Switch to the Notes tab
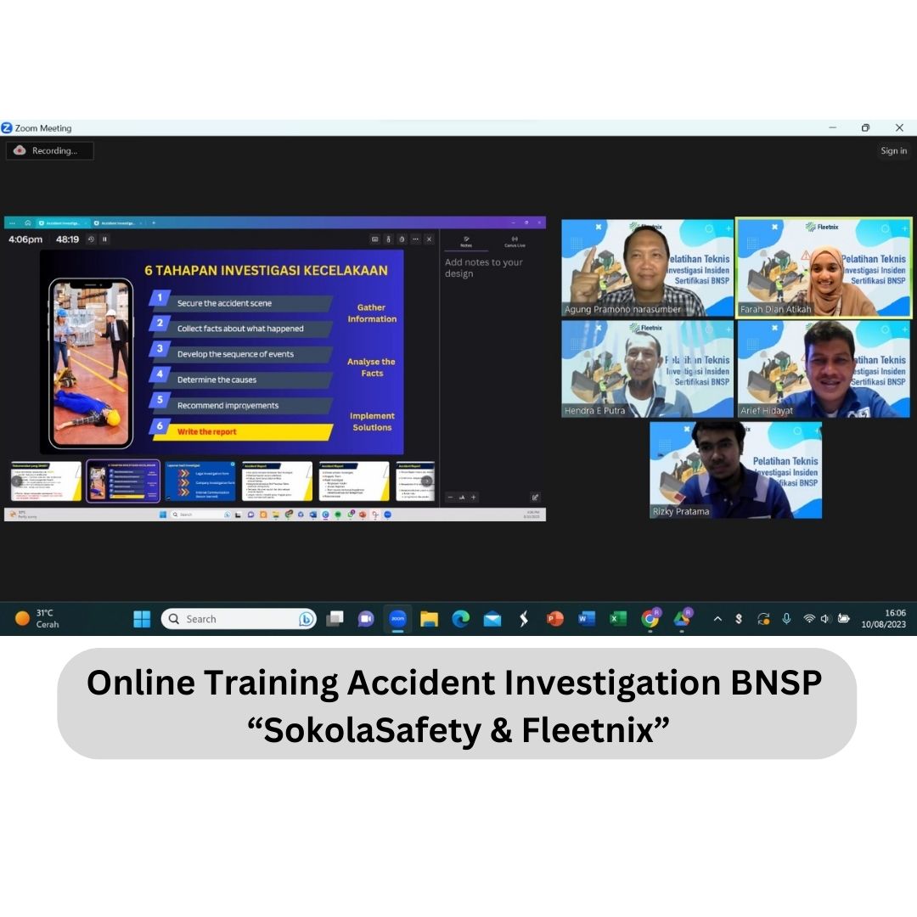Screen dimensions: 917x917 (x=466, y=241)
